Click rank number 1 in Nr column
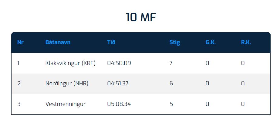 (x=19, y=63)
